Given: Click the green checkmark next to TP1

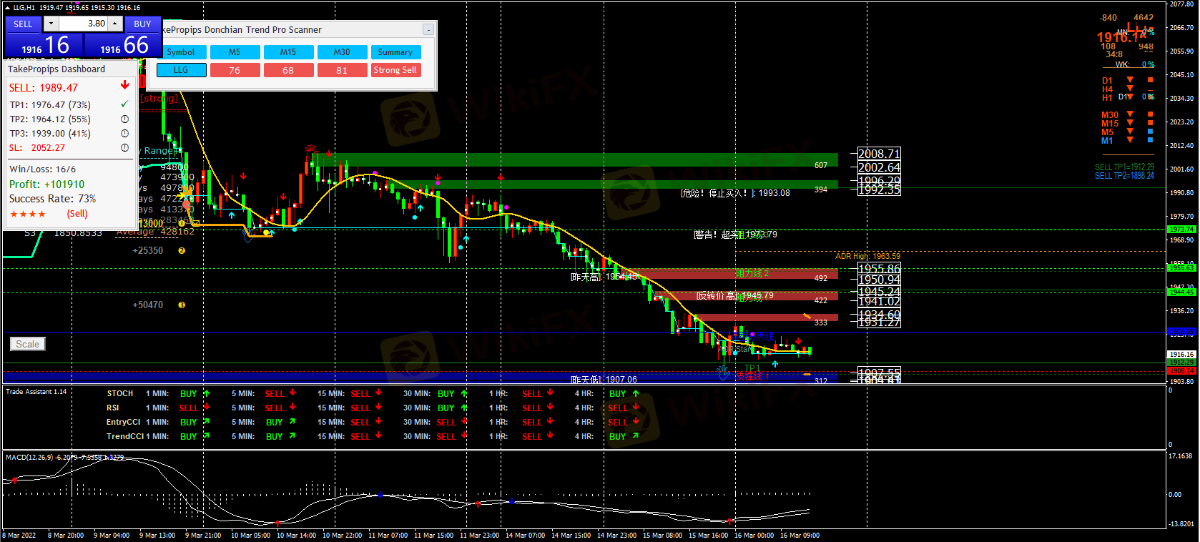Looking at the screenshot, I should 124,104.
